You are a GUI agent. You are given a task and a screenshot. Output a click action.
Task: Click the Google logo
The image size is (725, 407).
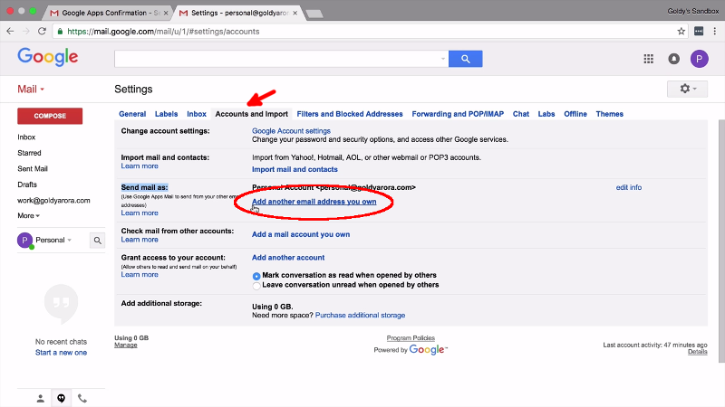coord(48,57)
